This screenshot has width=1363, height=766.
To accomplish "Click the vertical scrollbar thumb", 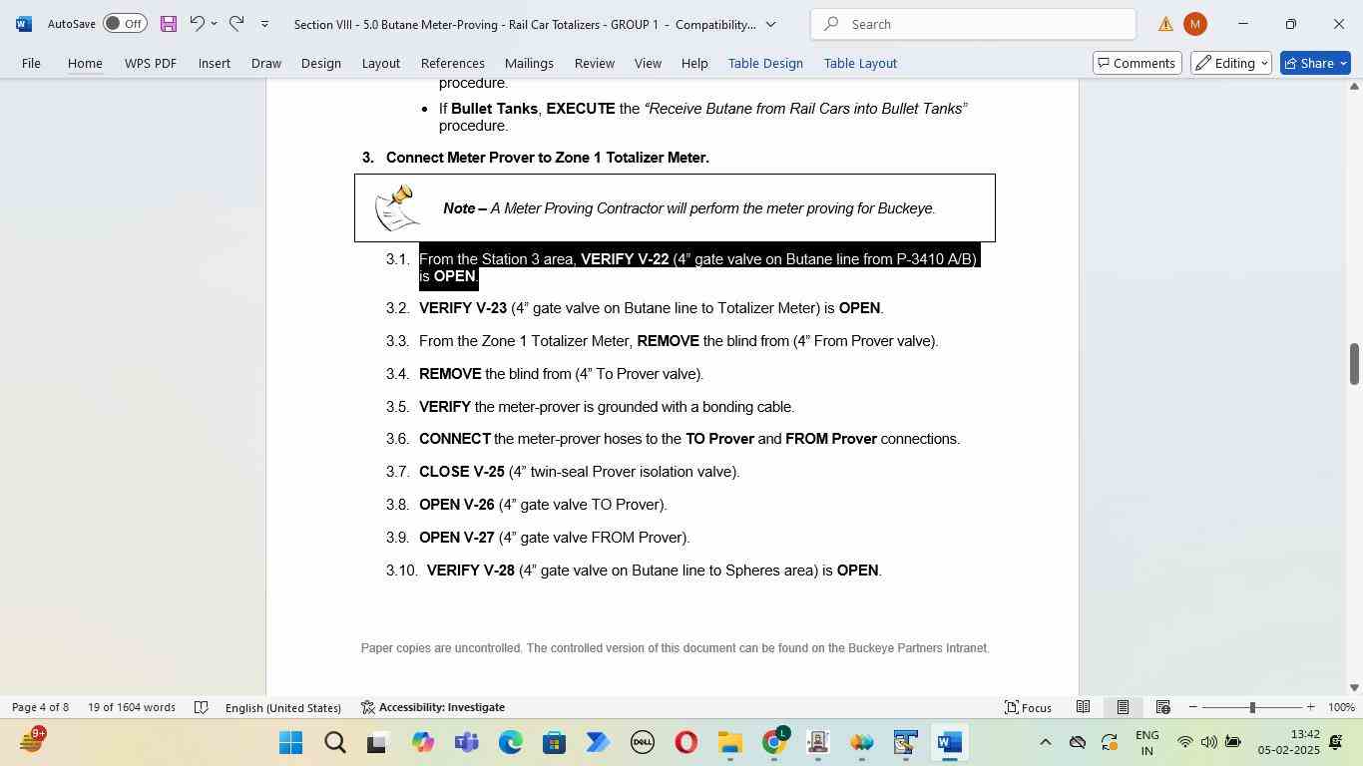I will click(1354, 363).
